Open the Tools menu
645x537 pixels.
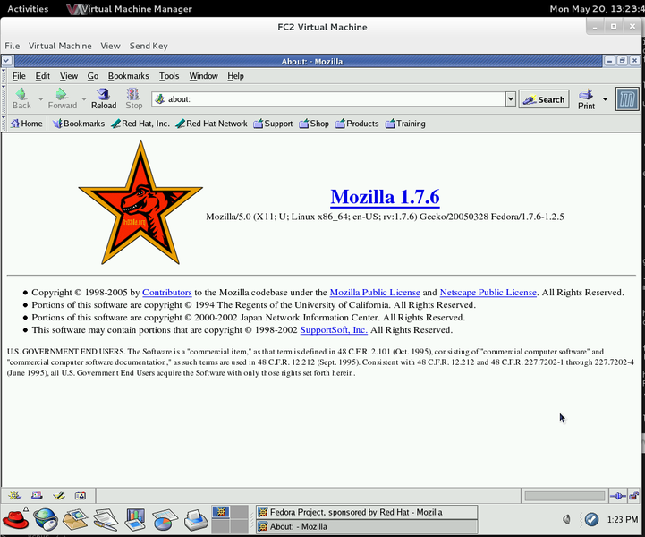pyautogui.click(x=169, y=76)
